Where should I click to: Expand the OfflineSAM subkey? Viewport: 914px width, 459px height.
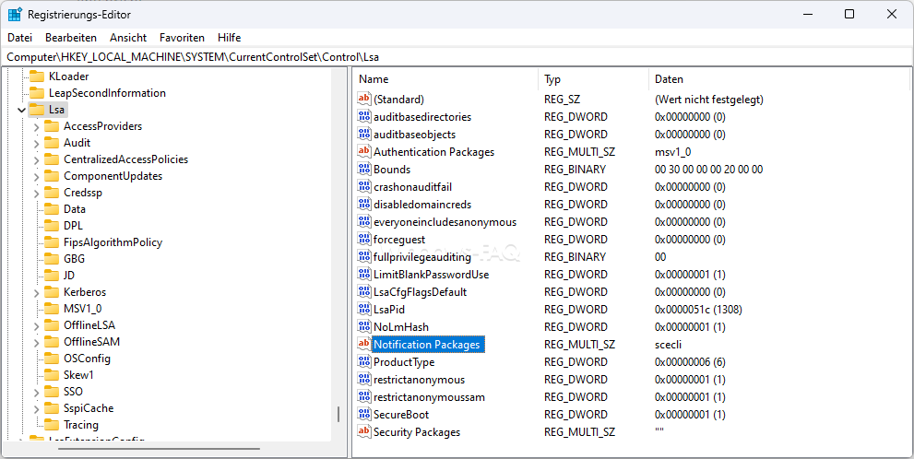click(x=37, y=342)
